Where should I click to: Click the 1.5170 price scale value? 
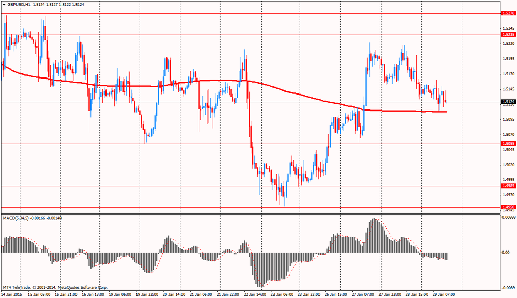[509, 74]
